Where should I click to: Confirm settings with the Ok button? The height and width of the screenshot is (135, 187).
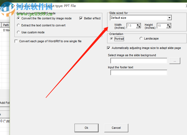pyautogui.click(x=87, y=128)
